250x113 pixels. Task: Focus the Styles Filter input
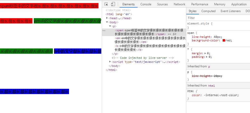tap(218, 18)
